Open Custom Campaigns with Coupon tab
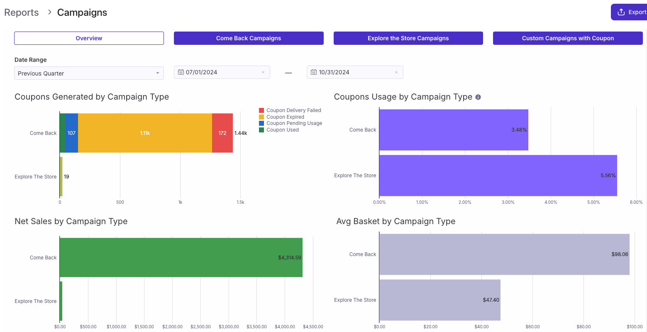Viewport: 647px width, 332px height. (568, 38)
